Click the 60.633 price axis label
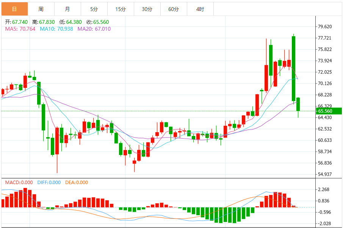343x228 pixels. coord(325,141)
